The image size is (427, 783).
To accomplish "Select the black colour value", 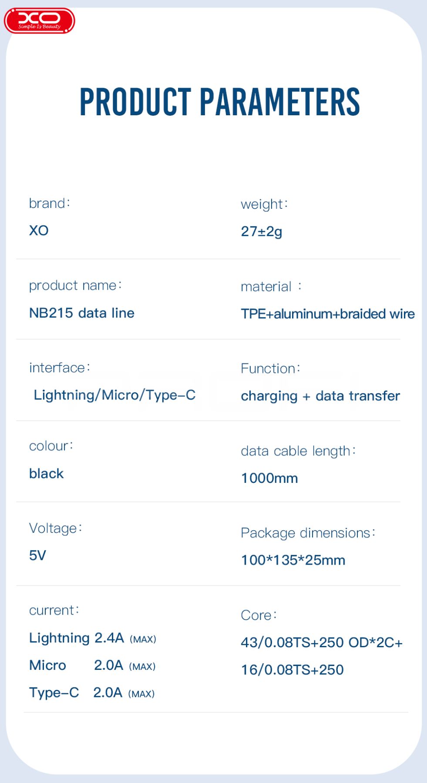I will point(47,473).
